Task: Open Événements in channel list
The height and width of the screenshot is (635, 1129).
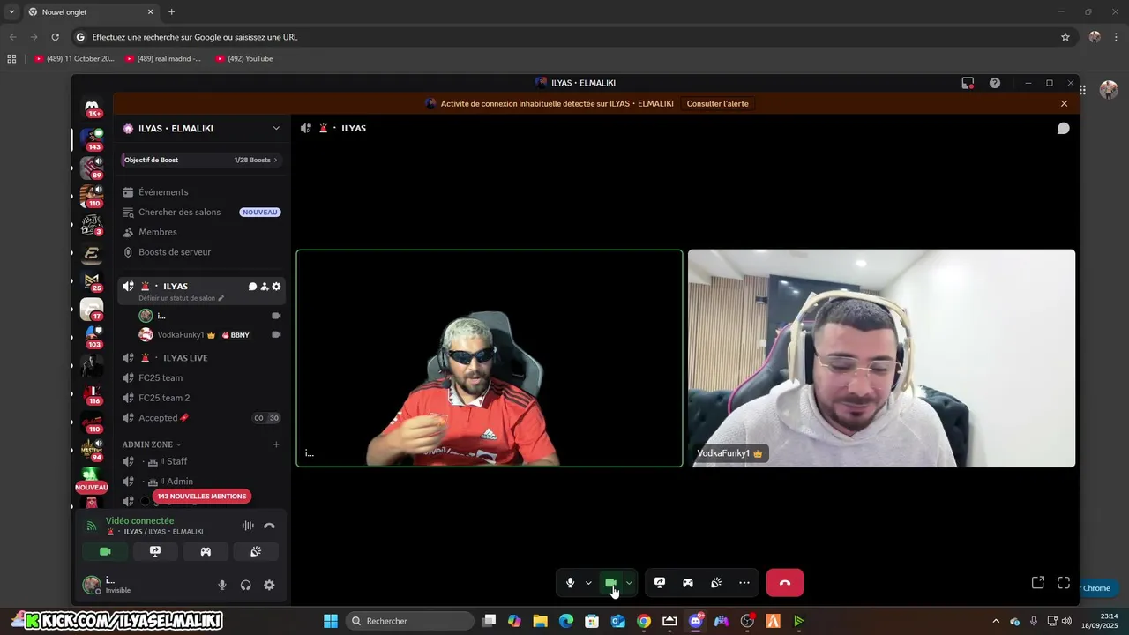Action: point(202,191)
